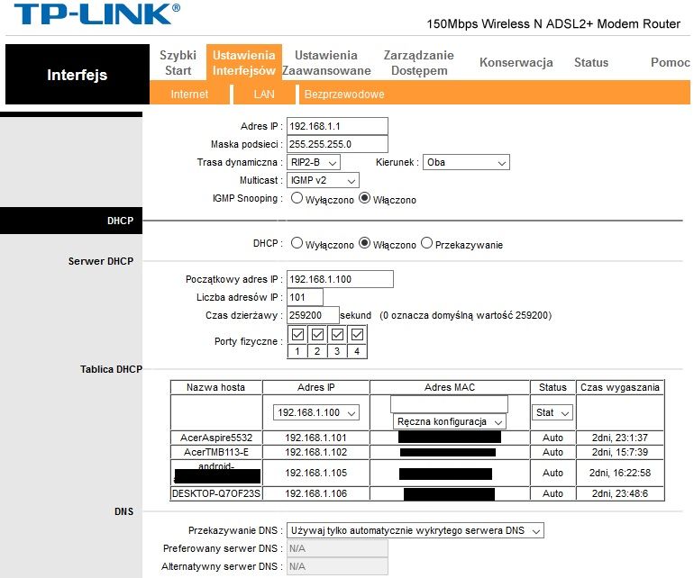Toggle physical port 2 checkbox

[317, 335]
